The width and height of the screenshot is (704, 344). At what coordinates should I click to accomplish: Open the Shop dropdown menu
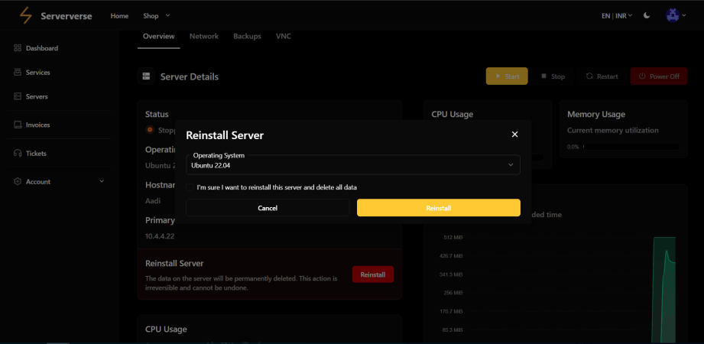pyautogui.click(x=157, y=16)
